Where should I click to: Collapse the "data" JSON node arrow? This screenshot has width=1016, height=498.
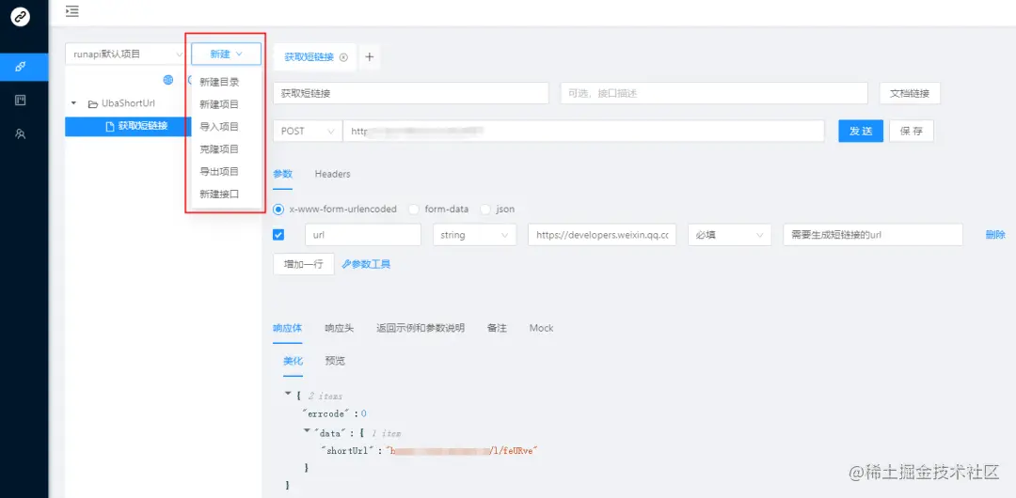pyautogui.click(x=307, y=430)
